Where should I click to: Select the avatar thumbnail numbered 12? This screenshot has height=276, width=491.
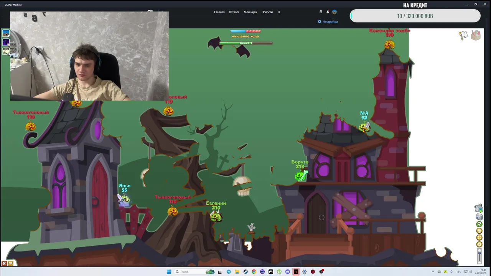6,51
